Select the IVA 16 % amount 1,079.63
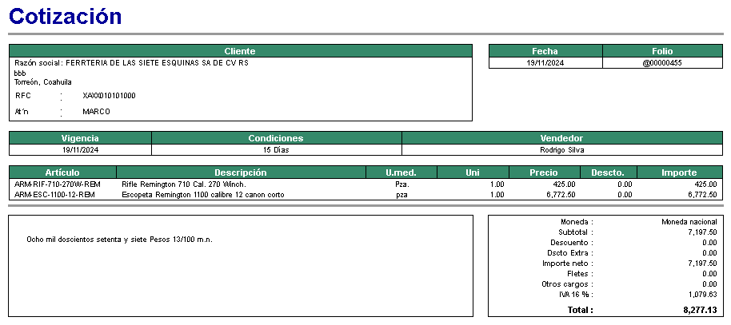Viewport: 731px width, 325px height. coord(701,295)
